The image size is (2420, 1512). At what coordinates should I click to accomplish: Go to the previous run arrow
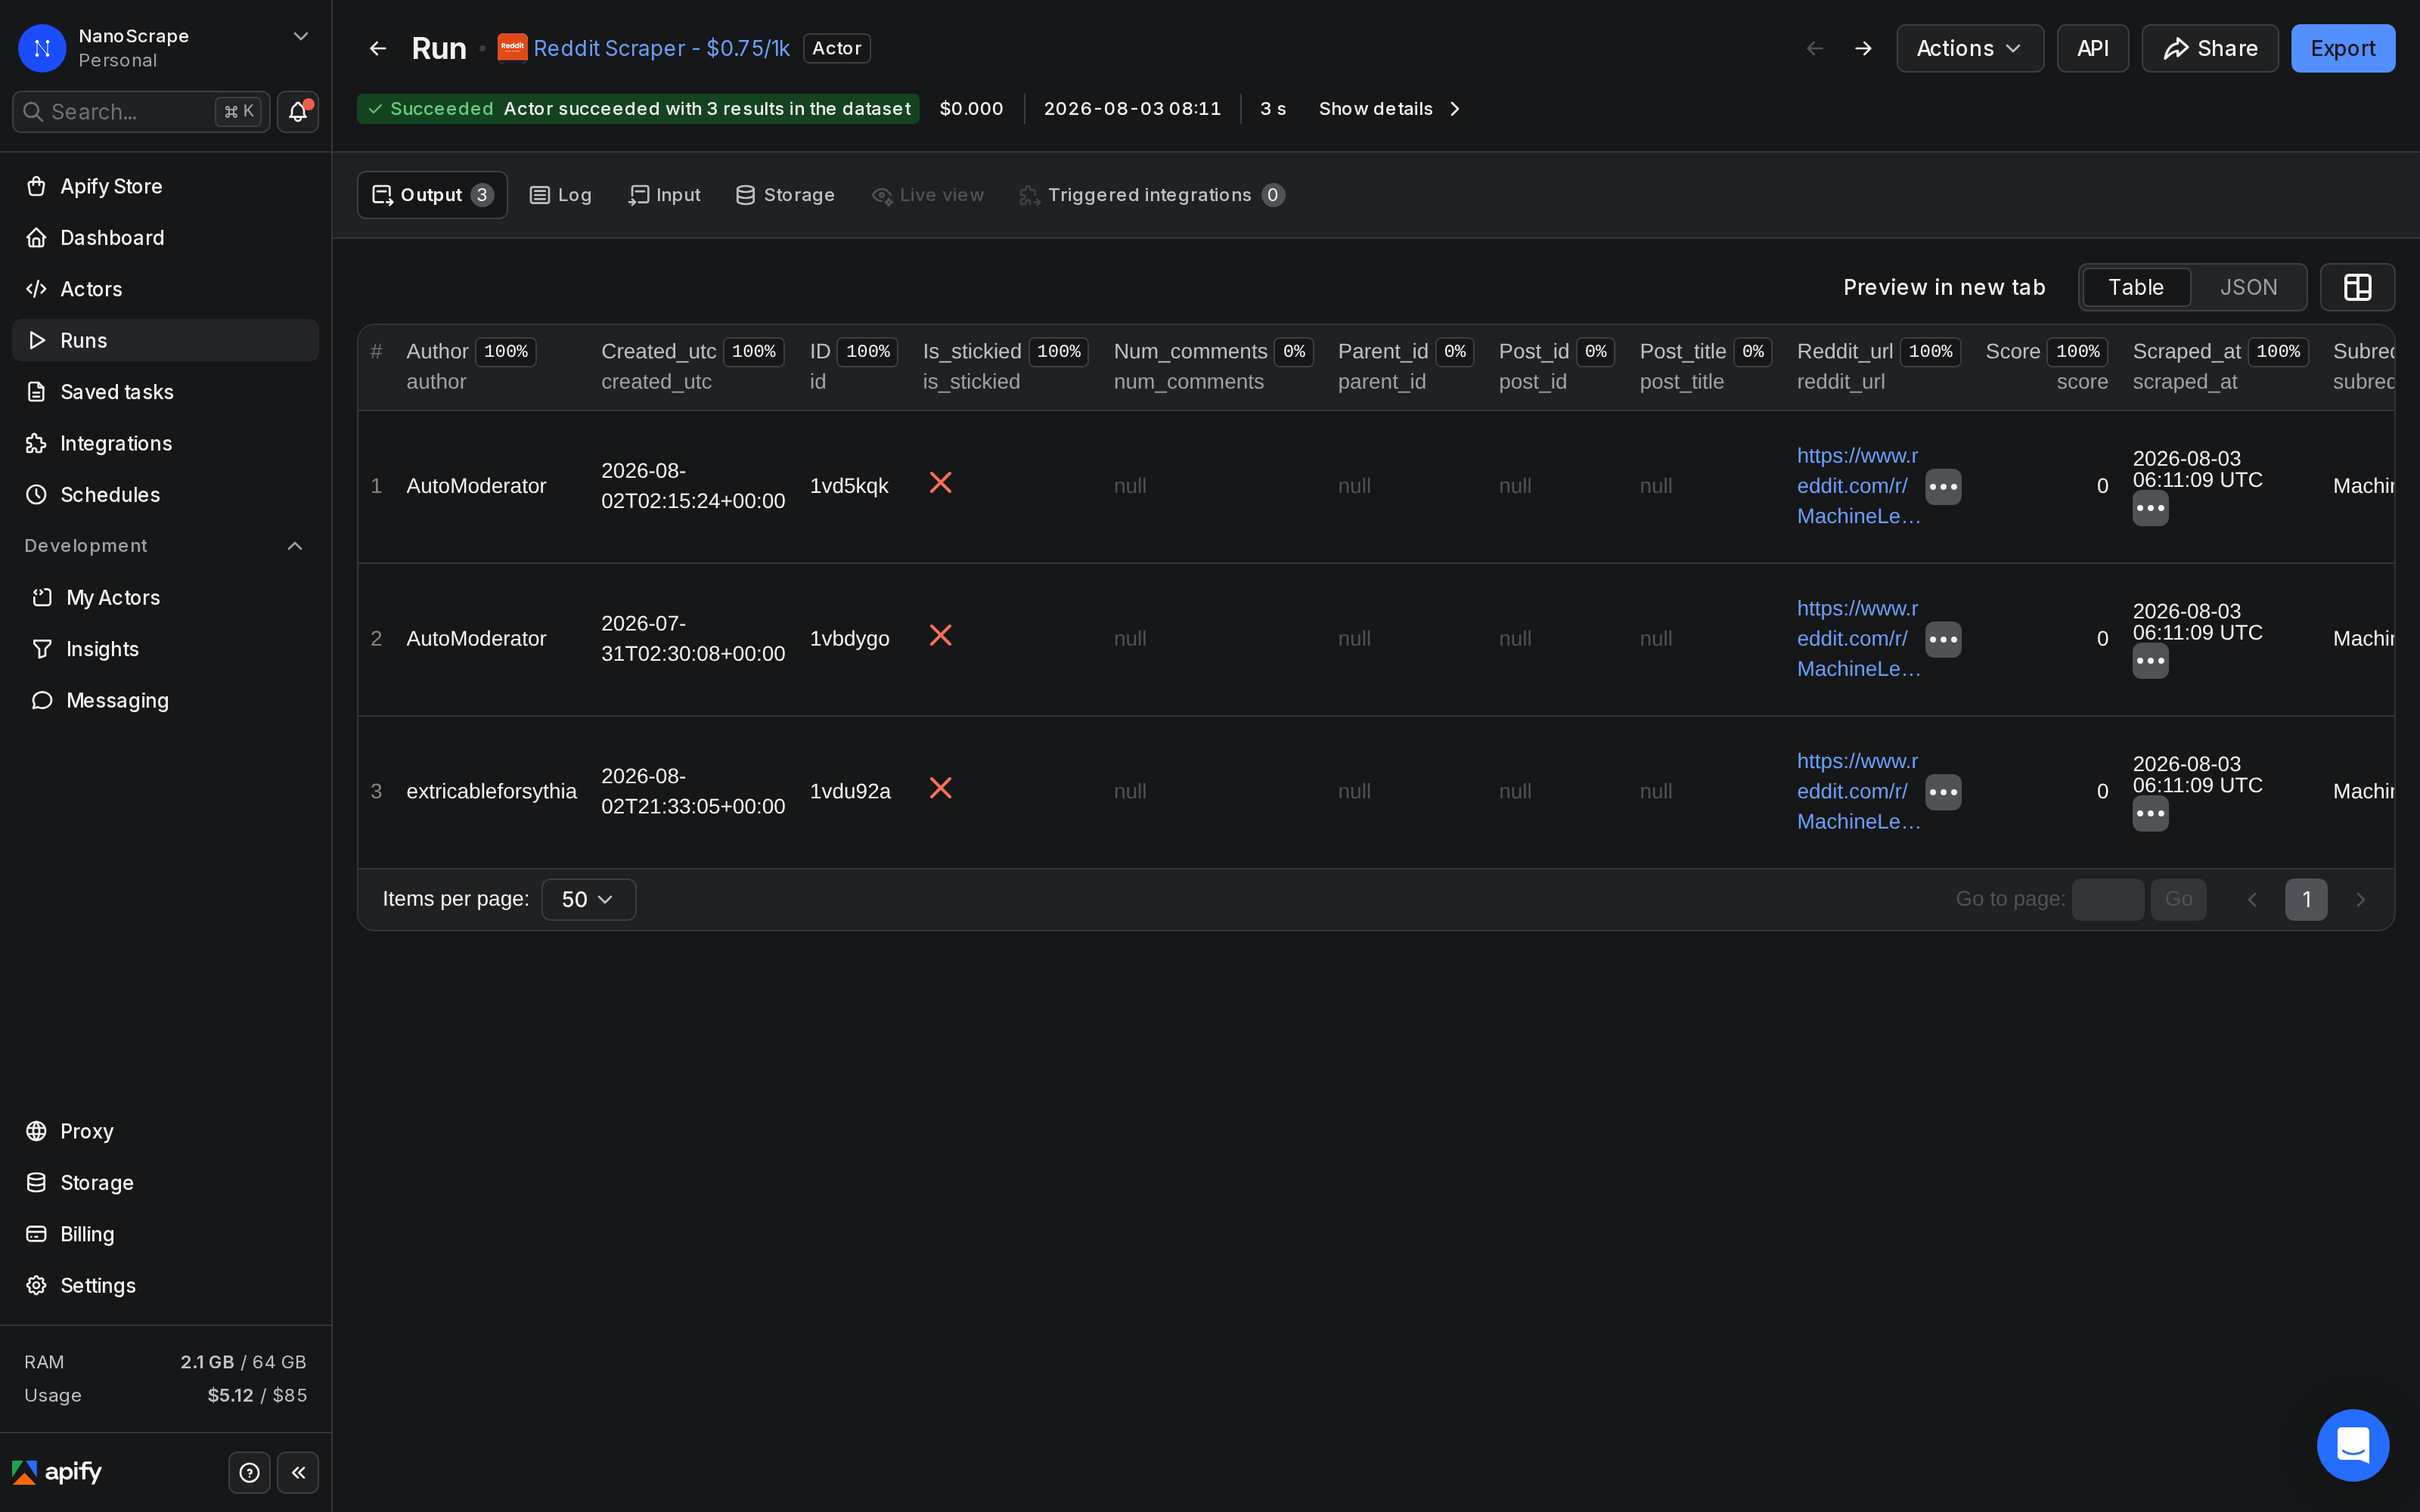coord(1814,48)
